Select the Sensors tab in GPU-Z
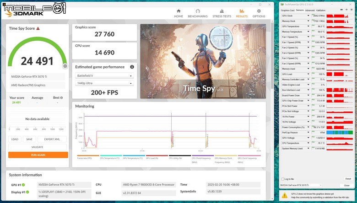Image resolution: width=357 pixels, height=203 pixels. (300, 10)
